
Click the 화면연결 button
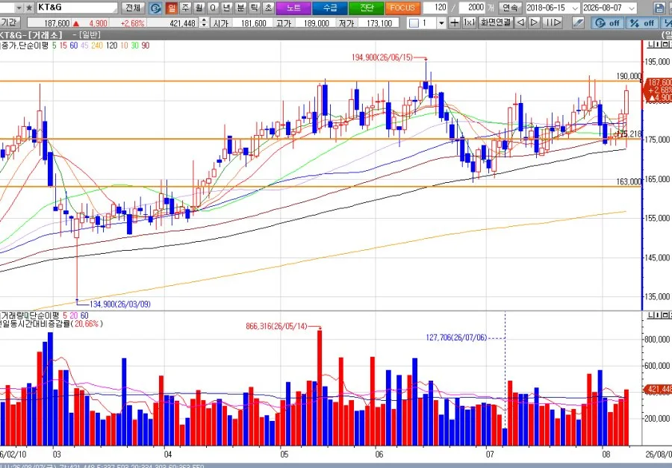click(x=496, y=22)
